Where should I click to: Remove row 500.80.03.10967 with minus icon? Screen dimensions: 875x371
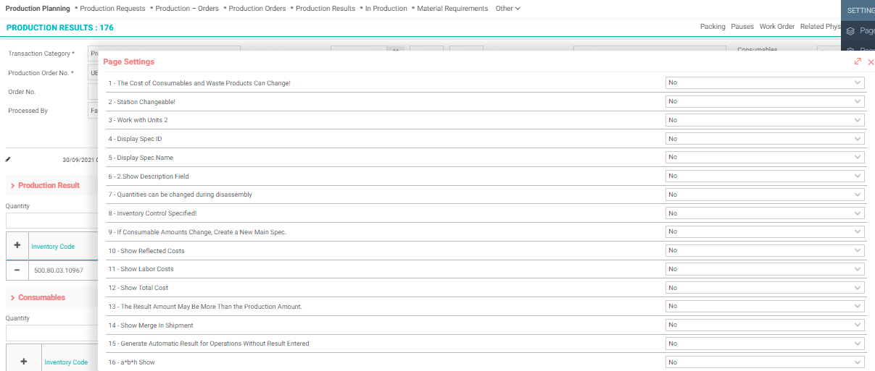tap(17, 270)
